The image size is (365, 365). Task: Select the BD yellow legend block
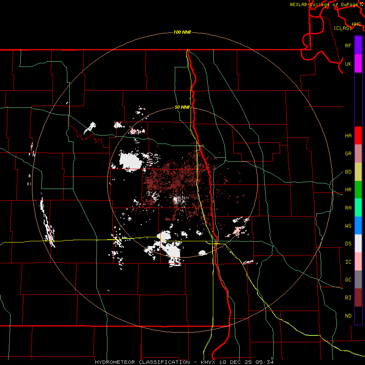pyautogui.click(x=358, y=172)
